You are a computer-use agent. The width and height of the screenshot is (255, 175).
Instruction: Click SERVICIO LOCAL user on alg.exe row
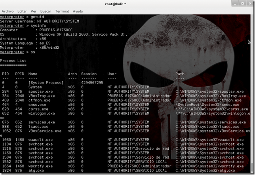pyautogui.click(x=137, y=171)
